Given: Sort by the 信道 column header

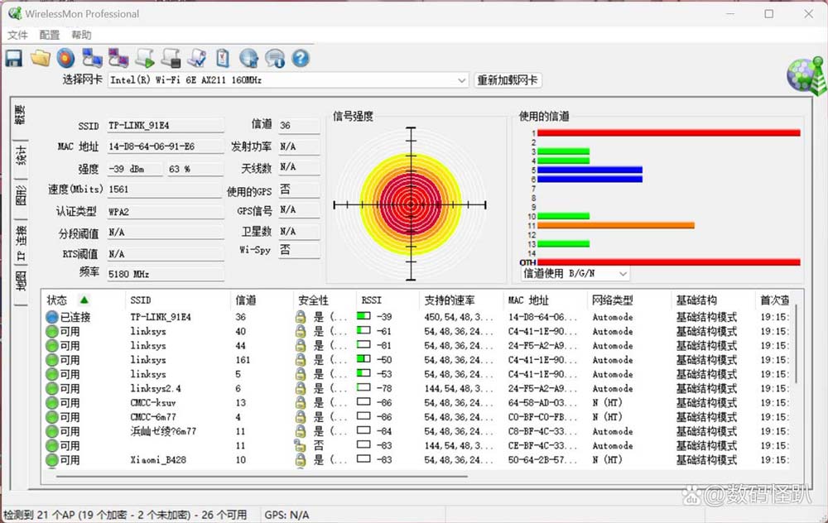Looking at the screenshot, I should point(262,300).
